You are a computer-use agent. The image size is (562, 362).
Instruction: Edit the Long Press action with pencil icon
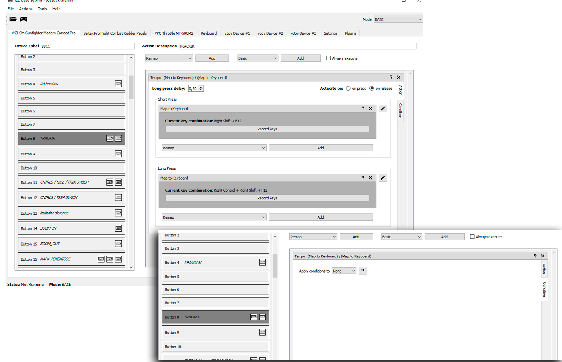(383, 178)
